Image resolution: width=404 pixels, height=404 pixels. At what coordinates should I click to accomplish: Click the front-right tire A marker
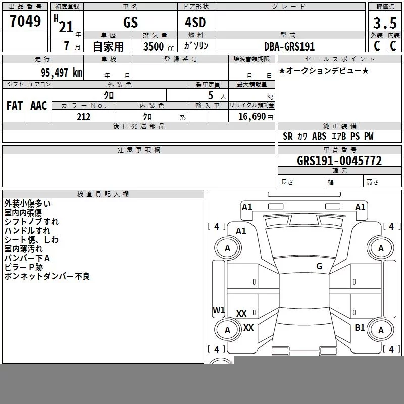pyautogui.click(x=381, y=248)
